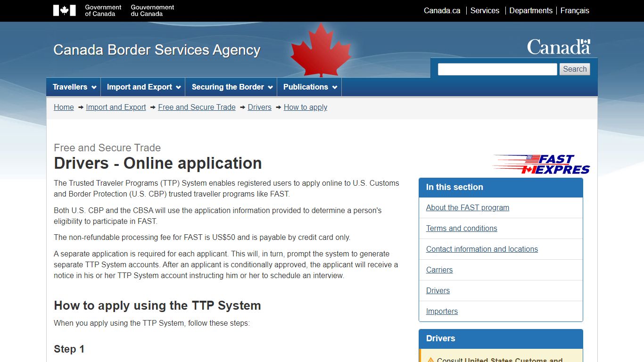Switch language to Français
This screenshot has width=644, height=362.
pyautogui.click(x=575, y=10)
